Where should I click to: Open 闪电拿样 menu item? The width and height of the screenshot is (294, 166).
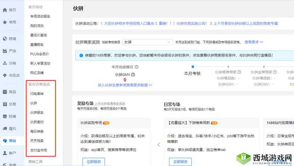point(37,94)
